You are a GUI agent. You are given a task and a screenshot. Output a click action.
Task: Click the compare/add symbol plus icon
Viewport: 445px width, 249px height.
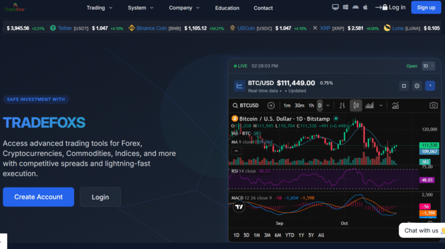pyautogui.click(x=271, y=106)
